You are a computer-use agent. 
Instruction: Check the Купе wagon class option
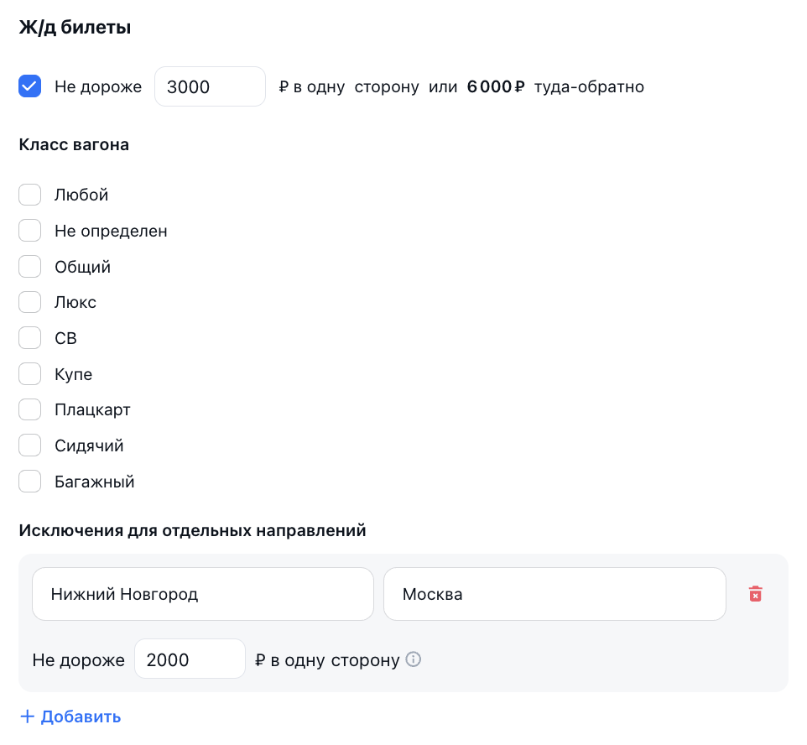(x=30, y=374)
